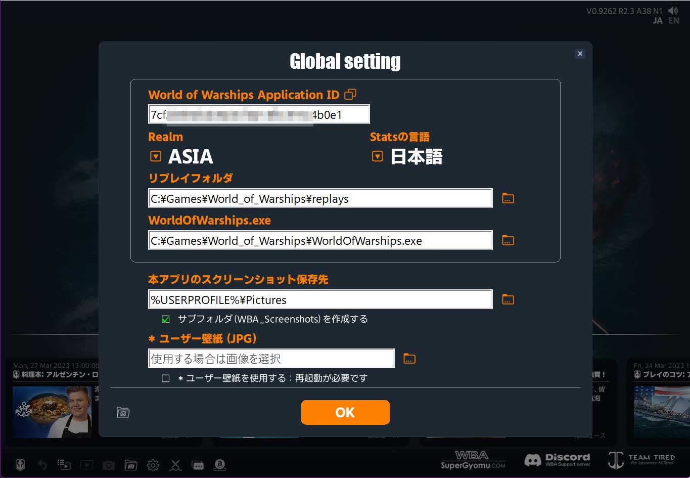Copy the World of Warships Application ID
This screenshot has height=478, width=690.
pos(350,94)
